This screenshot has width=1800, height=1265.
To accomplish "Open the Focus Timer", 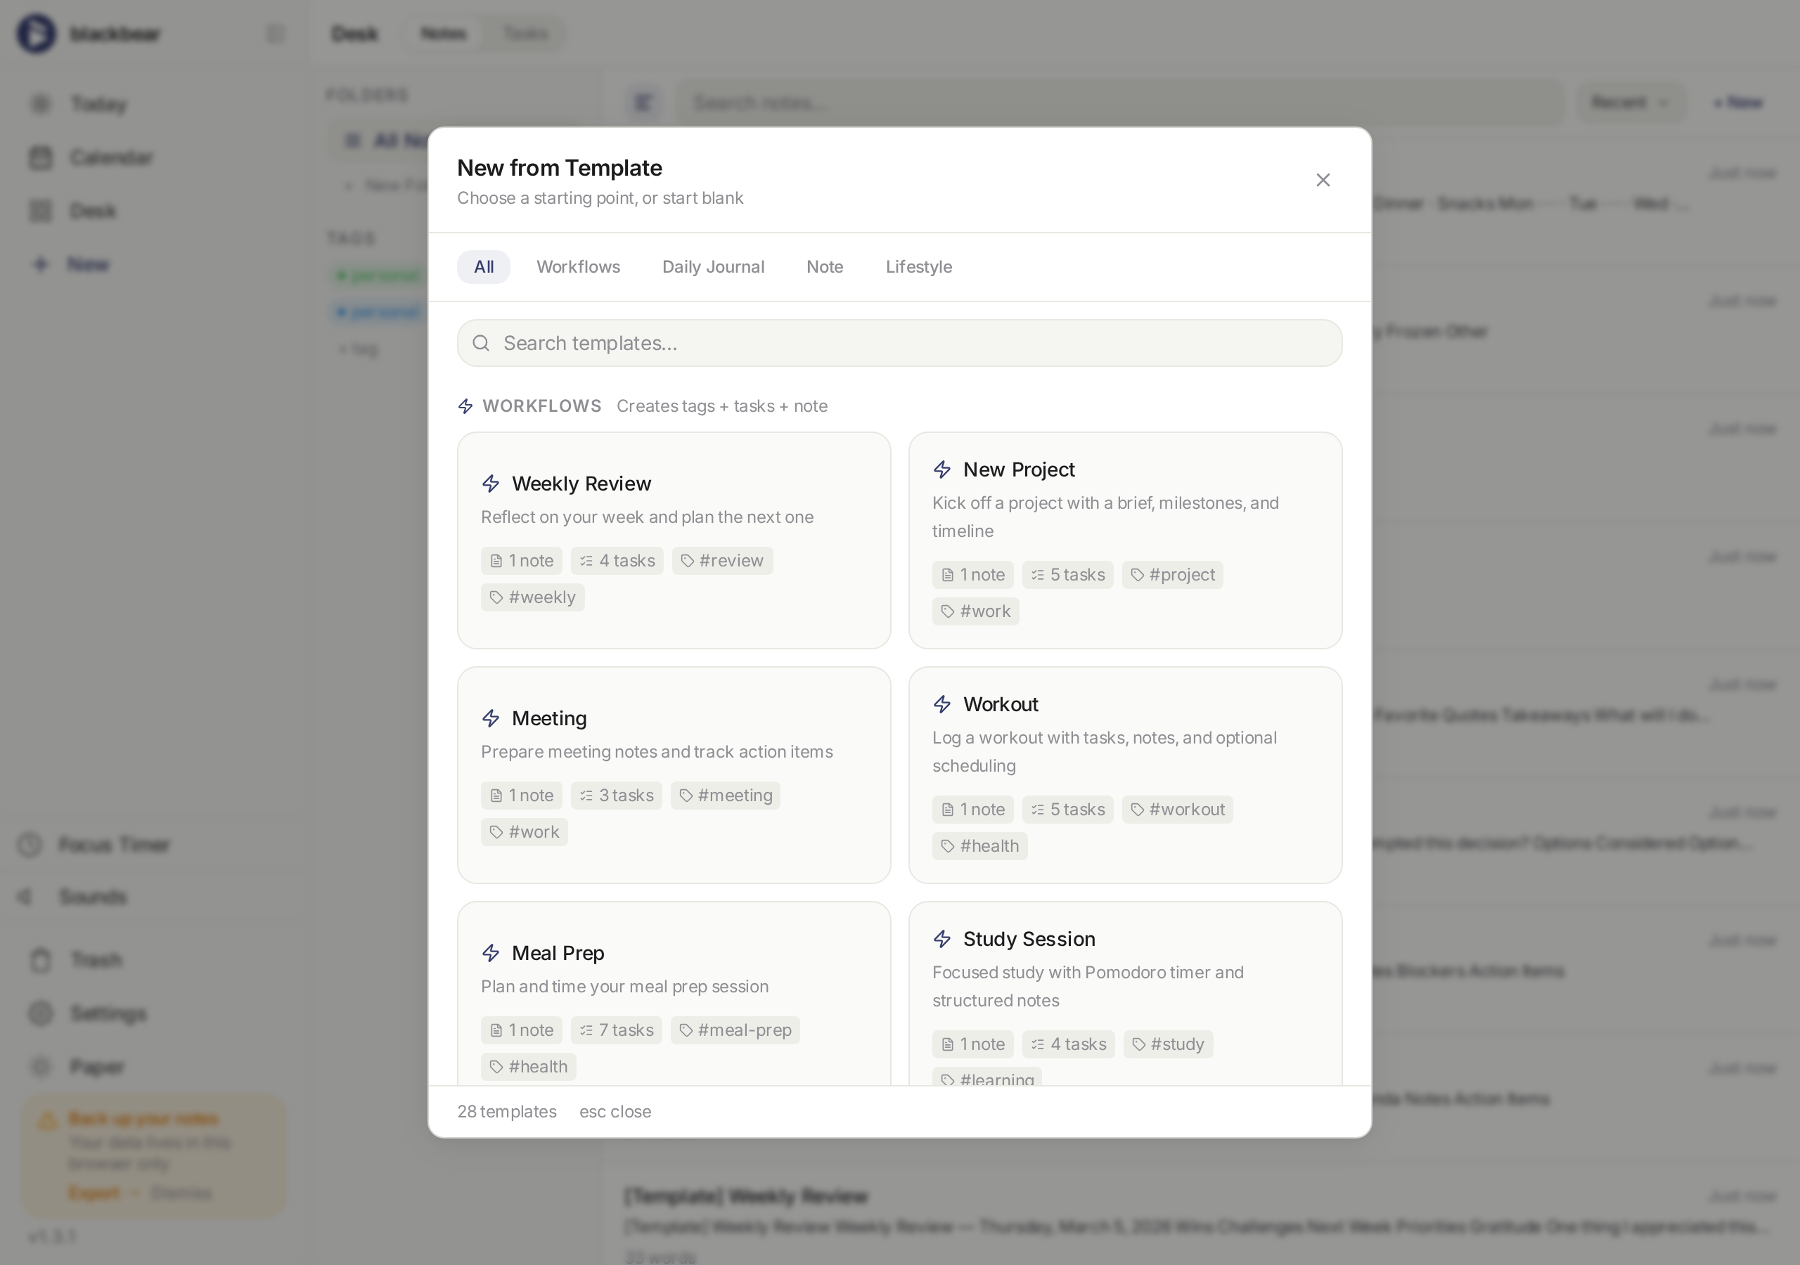I will coord(115,845).
